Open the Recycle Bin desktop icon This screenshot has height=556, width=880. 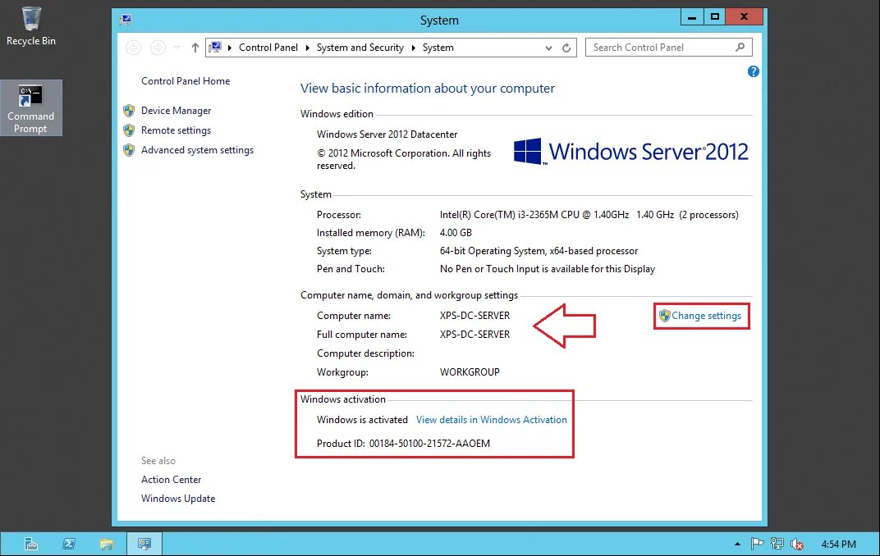(31, 26)
